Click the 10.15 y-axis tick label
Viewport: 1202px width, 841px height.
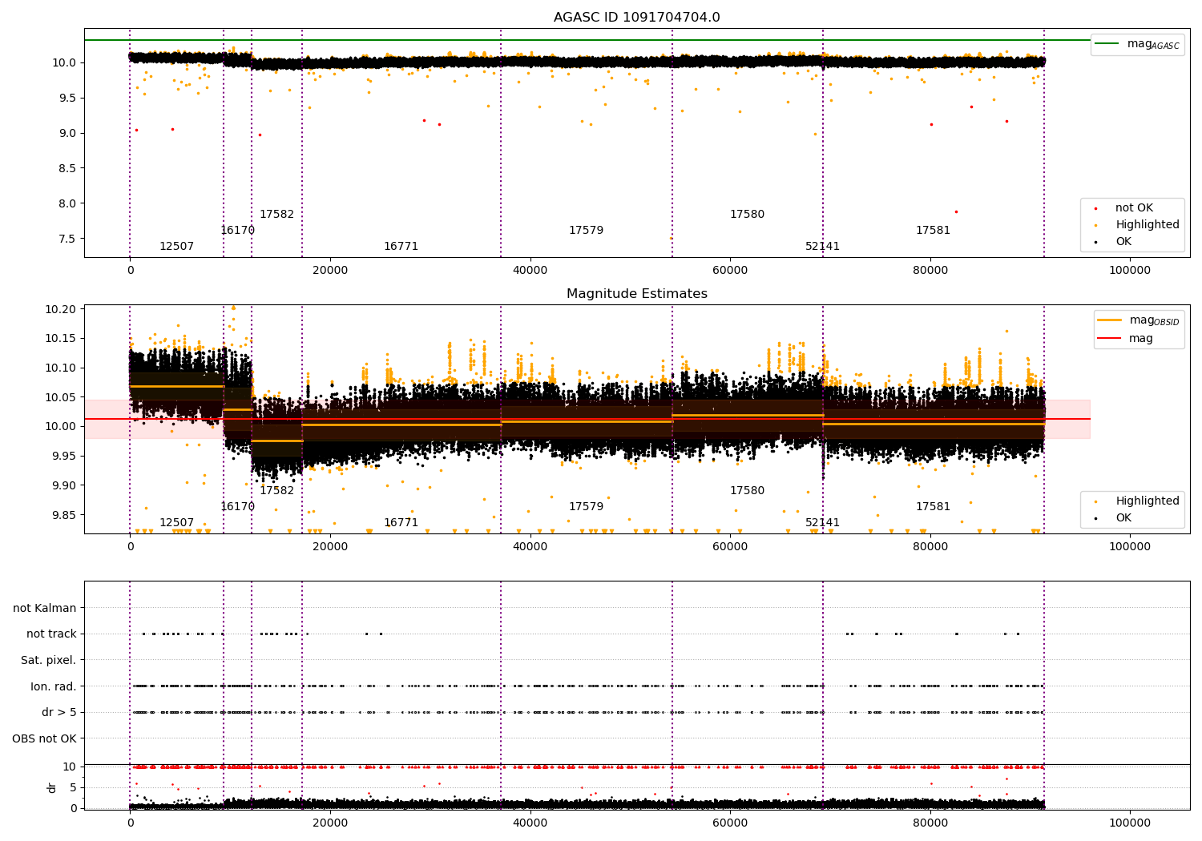coord(60,339)
